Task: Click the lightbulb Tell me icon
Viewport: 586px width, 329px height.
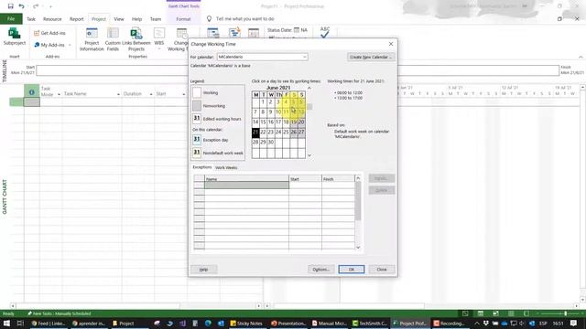Action: pos(209,18)
